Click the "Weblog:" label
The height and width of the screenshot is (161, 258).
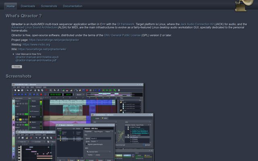pos(17,45)
